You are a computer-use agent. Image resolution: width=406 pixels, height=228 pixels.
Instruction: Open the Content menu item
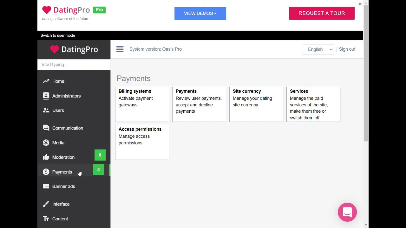pos(60,218)
